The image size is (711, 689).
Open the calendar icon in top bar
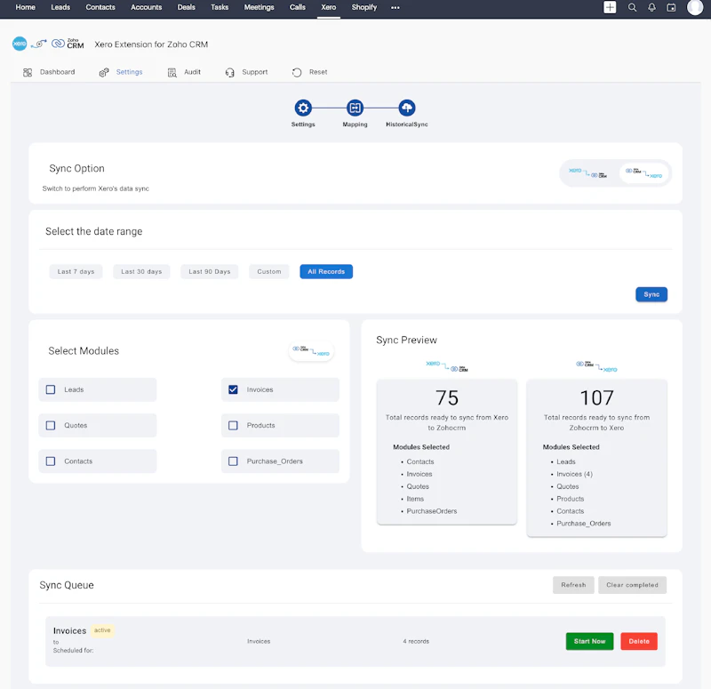(x=671, y=7)
